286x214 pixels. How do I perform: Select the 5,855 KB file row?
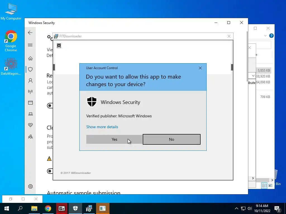coord(263,70)
